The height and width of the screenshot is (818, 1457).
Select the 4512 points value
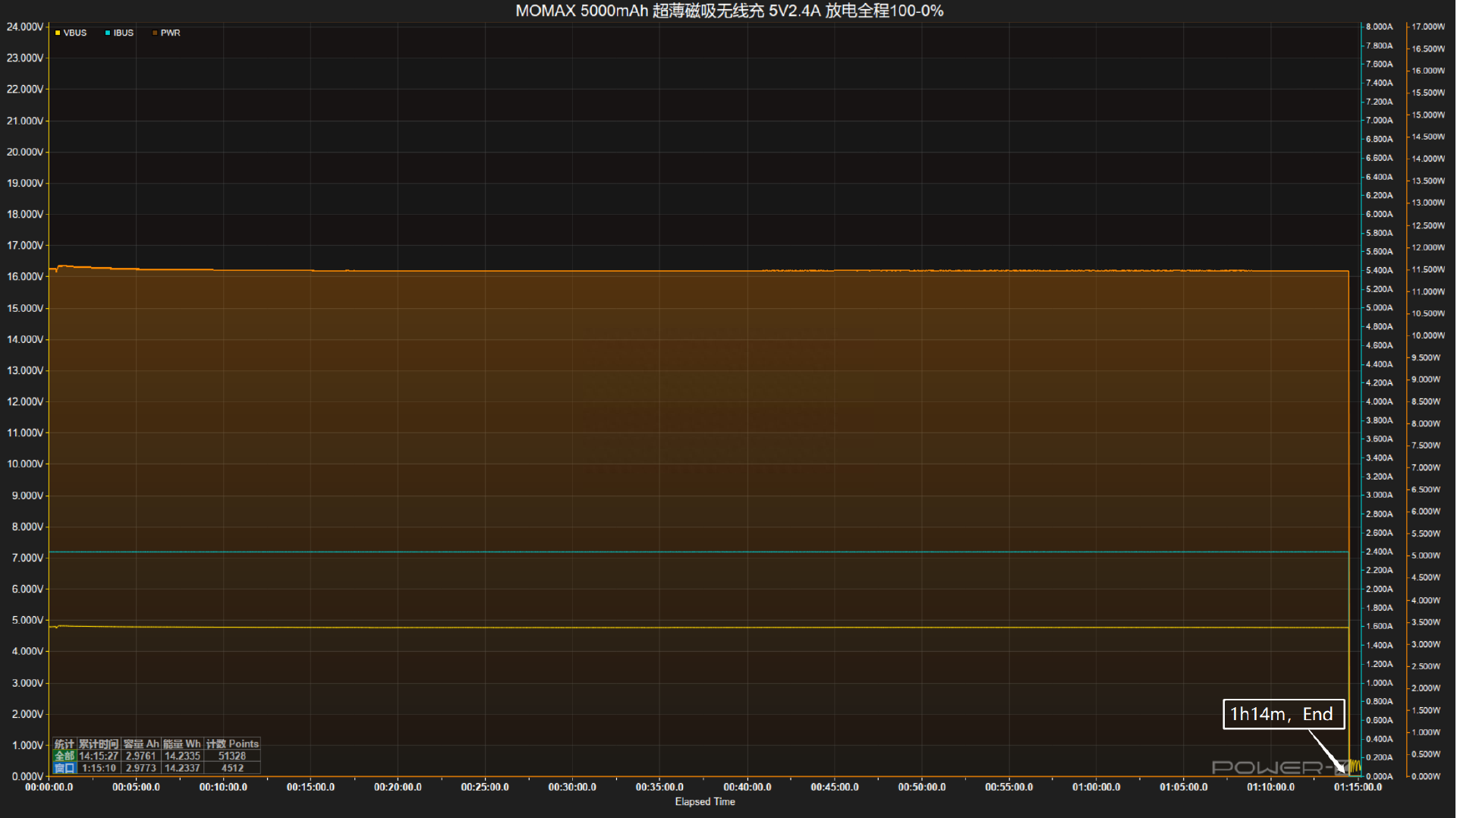point(232,768)
